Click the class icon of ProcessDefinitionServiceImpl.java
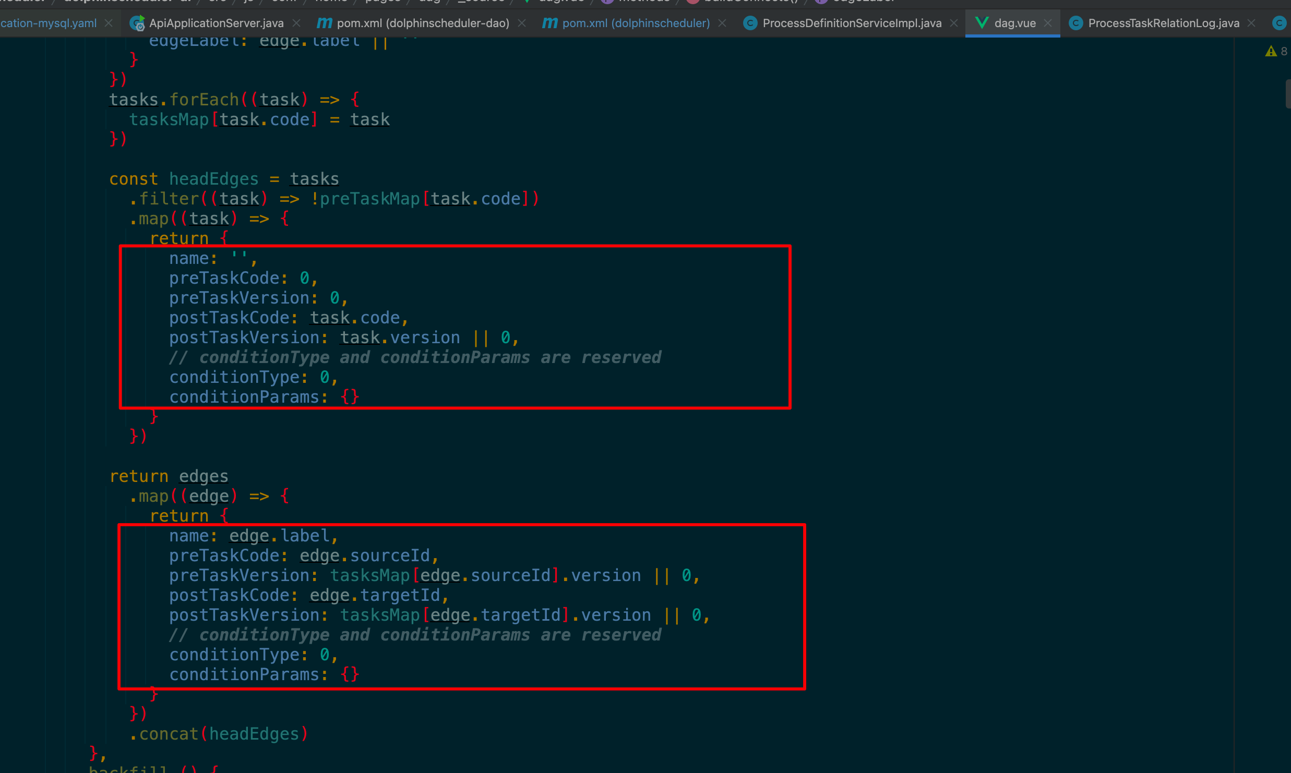The height and width of the screenshot is (773, 1291). [x=750, y=23]
